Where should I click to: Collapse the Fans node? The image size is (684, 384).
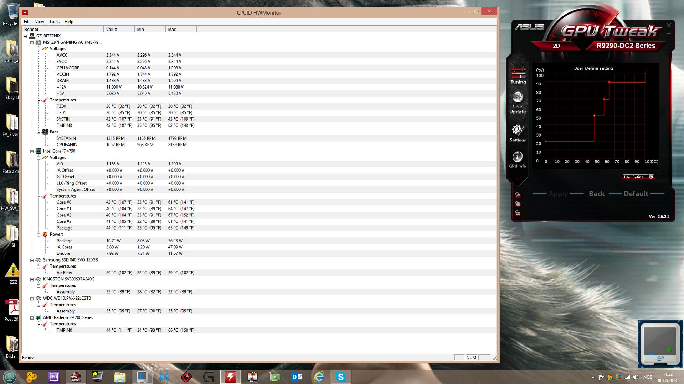click(39, 132)
